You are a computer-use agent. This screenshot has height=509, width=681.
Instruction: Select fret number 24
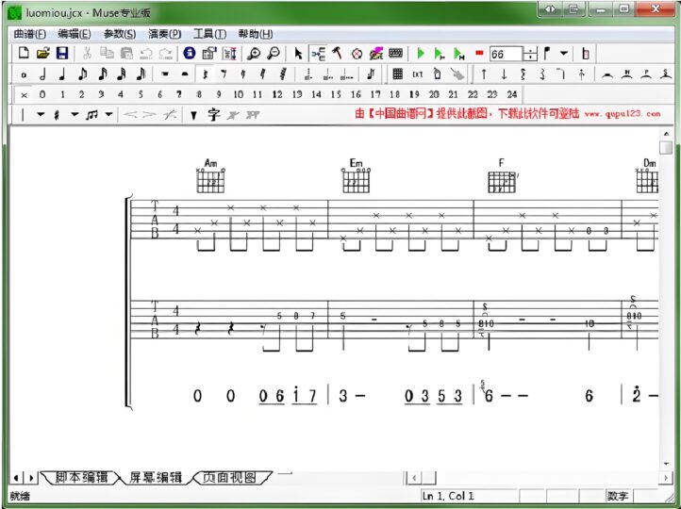coord(512,94)
